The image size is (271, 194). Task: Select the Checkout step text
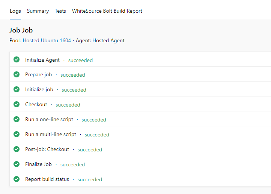(x=36, y=104)
